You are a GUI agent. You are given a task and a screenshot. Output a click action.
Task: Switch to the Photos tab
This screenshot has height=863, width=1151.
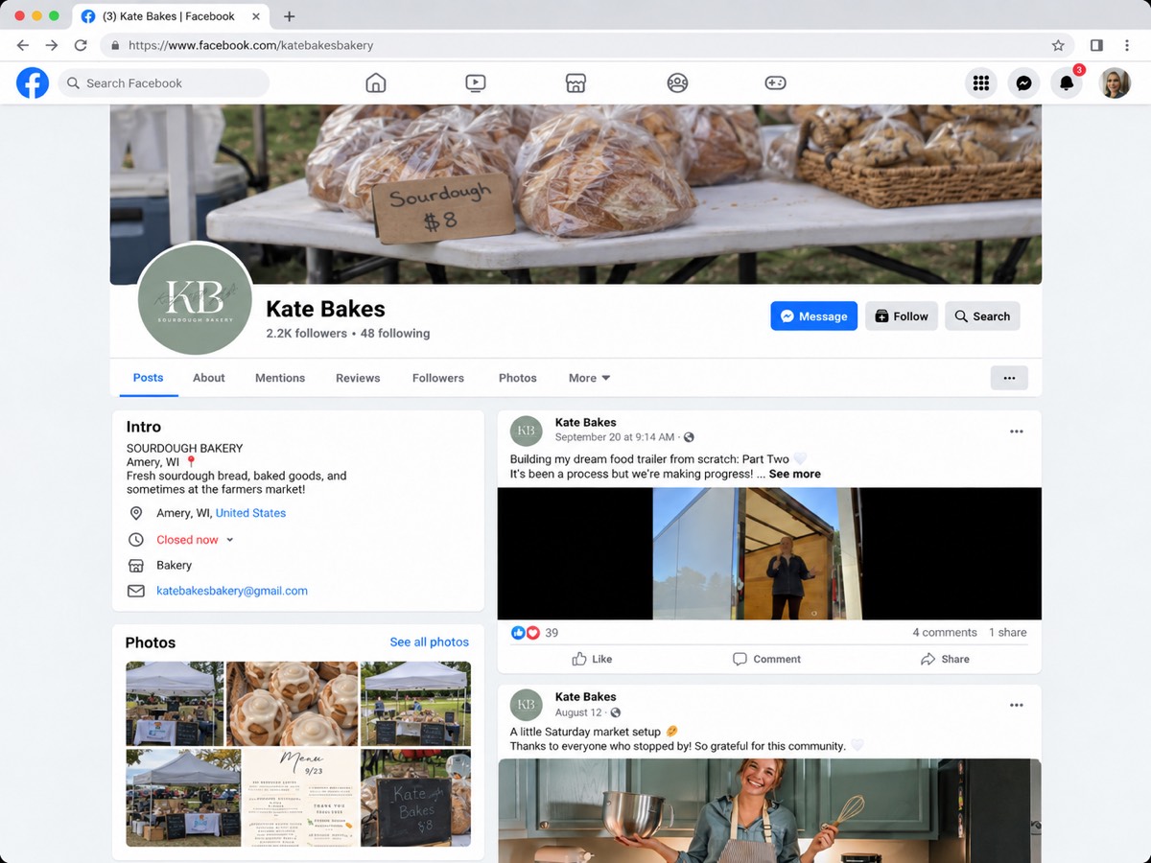click(518, 378)
